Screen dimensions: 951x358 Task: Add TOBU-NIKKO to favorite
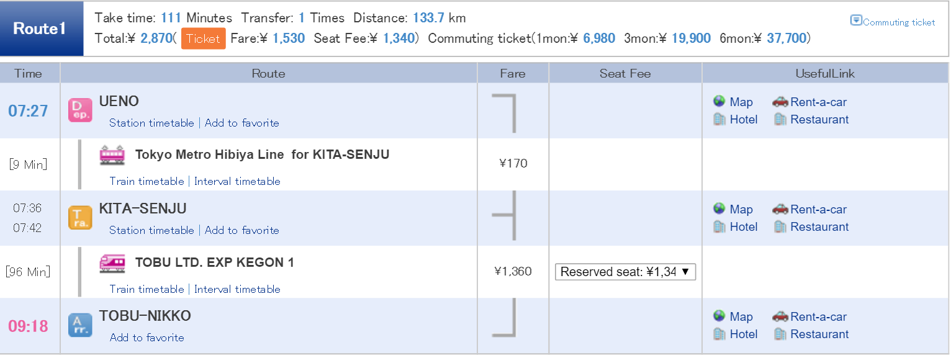147,338
